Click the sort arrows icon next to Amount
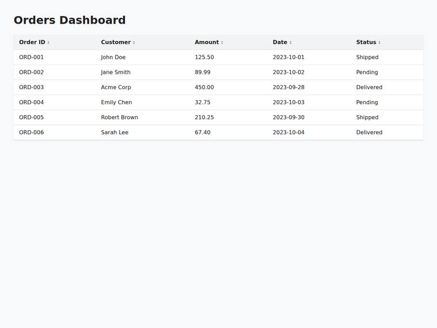 point(222,43)
